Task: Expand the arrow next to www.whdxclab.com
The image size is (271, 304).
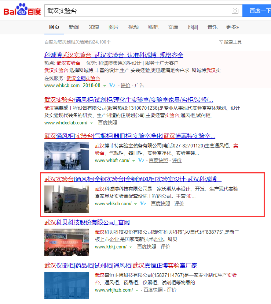Action: click(x=92, y=123)
